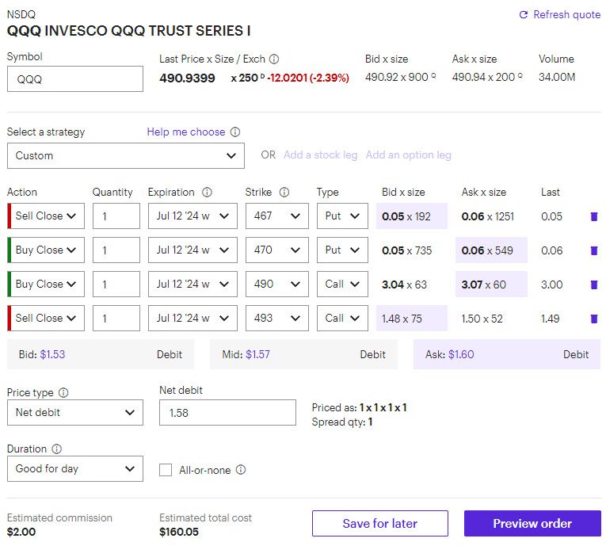Delete the 467 Put leg

click(594, 216)
